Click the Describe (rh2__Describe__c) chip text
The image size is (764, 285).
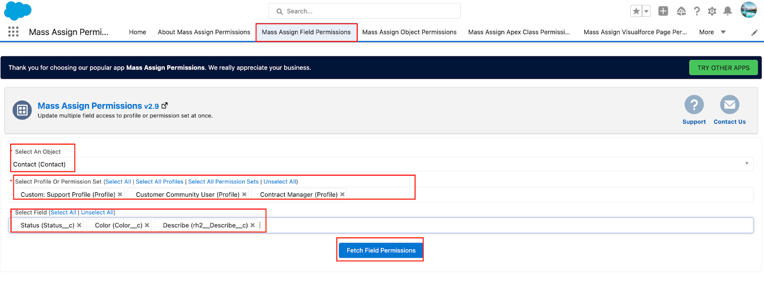coord(205,225)
